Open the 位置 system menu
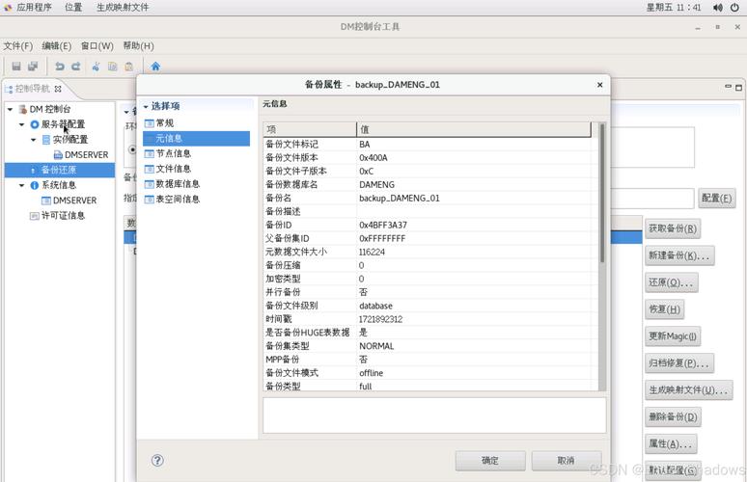747x482 pixels. 73,7
